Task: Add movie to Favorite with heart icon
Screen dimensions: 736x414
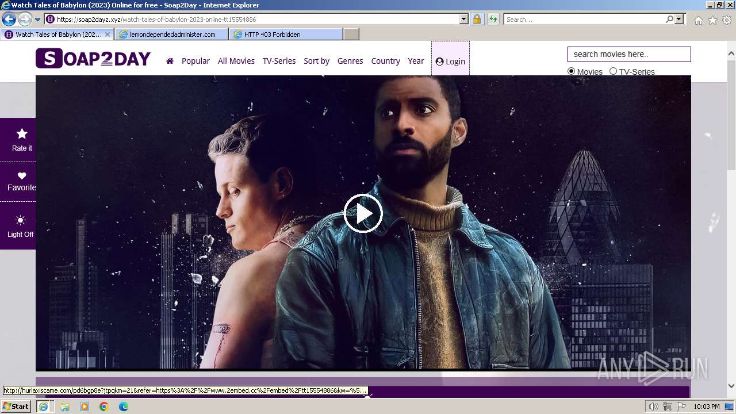Action: (x=22, y=176)
